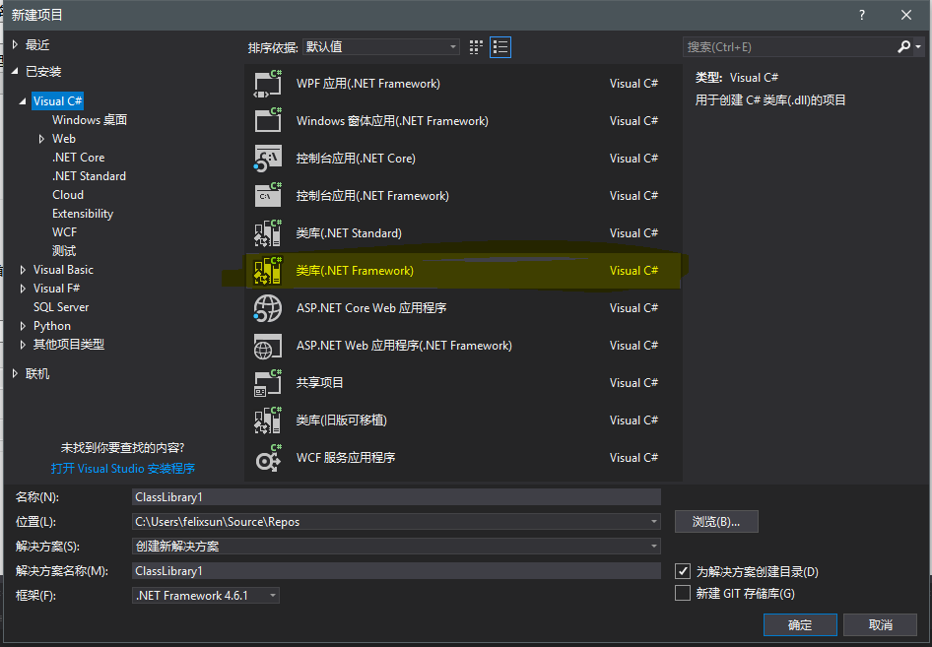Expand the 联机 tree node

point(16,373)
